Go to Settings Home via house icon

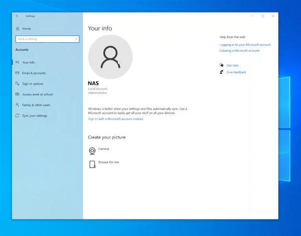(x=18, y=29)
